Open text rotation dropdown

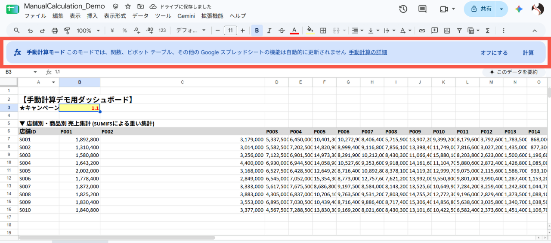[406, 30]
